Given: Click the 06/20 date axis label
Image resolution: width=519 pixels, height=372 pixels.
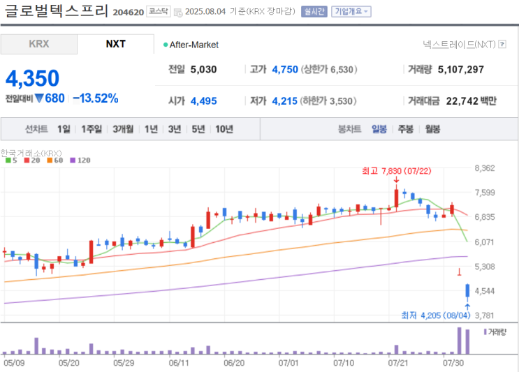Looking at the screenshot, I should point(234,363).
